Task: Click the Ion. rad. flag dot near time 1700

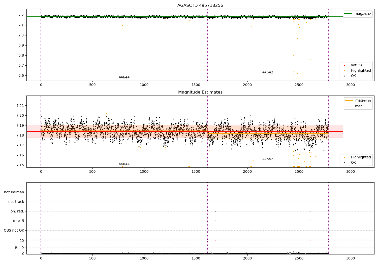Action: (x=216, y=211)
